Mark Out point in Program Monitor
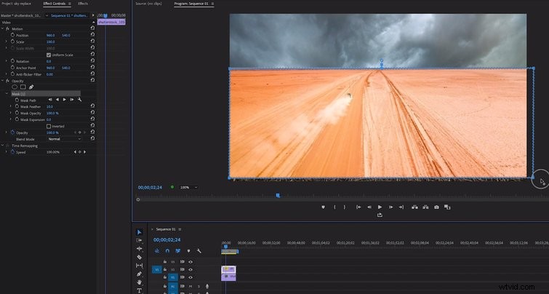 pyautogui.click(x=345, y=207)
